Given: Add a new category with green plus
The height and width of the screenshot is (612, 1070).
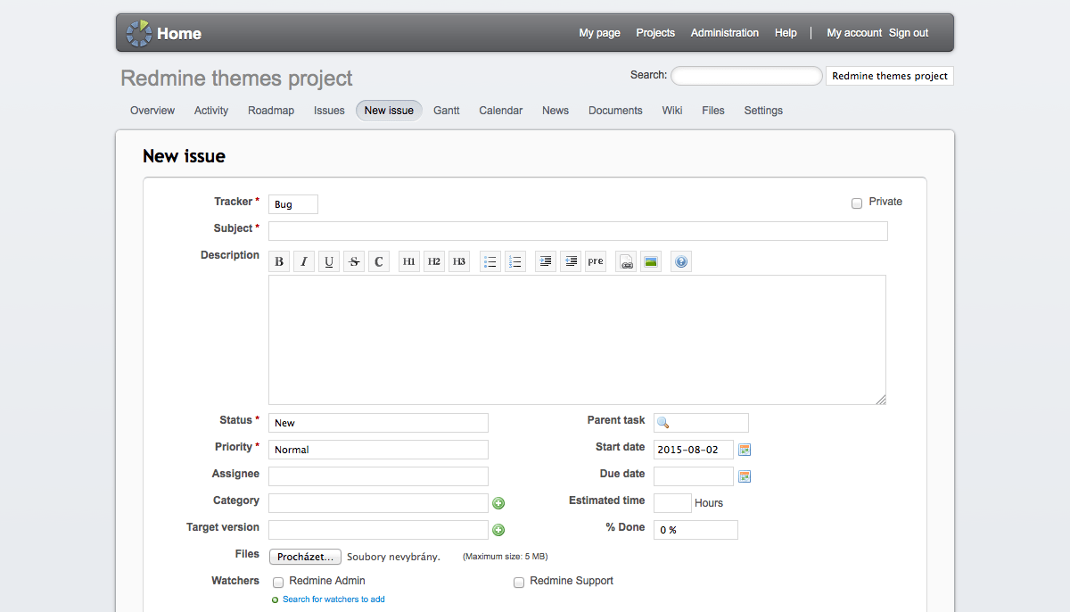Looking at the screenshot, I should [498, 503].
